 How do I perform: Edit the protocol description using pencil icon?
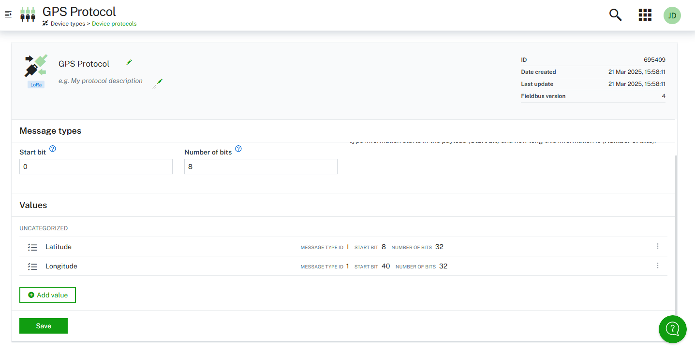tap(158, 83)
